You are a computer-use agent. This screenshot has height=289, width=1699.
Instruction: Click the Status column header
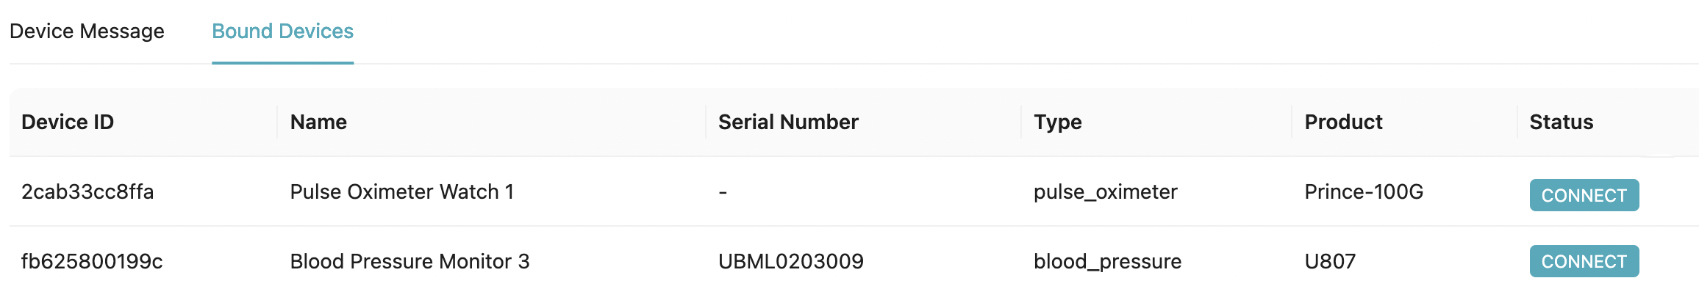click(x=1561, y=122)
